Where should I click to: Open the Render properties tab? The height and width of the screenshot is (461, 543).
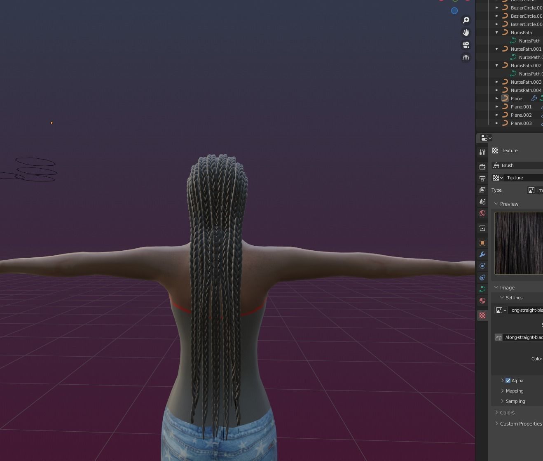click(x=482, y=167)
